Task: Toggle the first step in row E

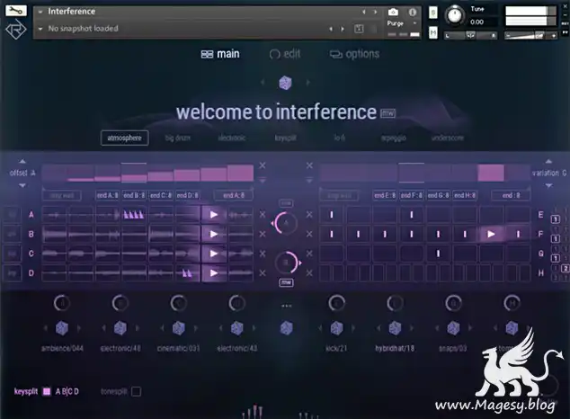Action: [x=332, y=215]
